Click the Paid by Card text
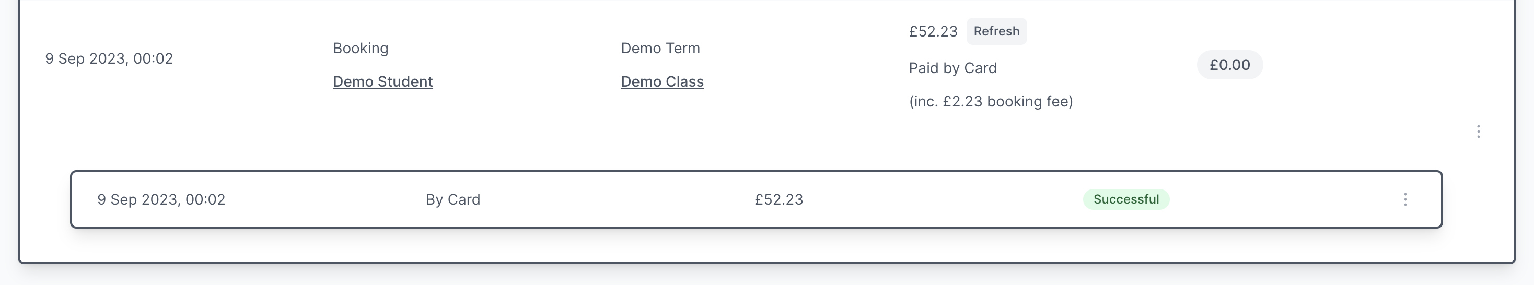1534x285 pixels. [952, 68]
